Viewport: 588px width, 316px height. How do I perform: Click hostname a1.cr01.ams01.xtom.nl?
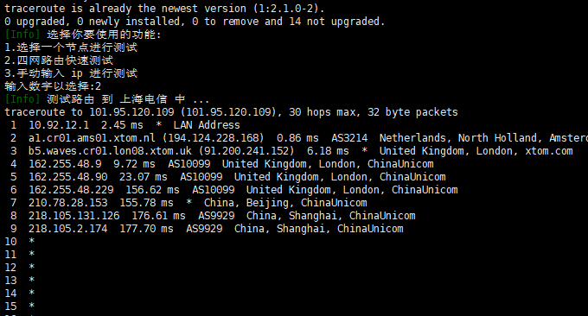tap(92, 138)
